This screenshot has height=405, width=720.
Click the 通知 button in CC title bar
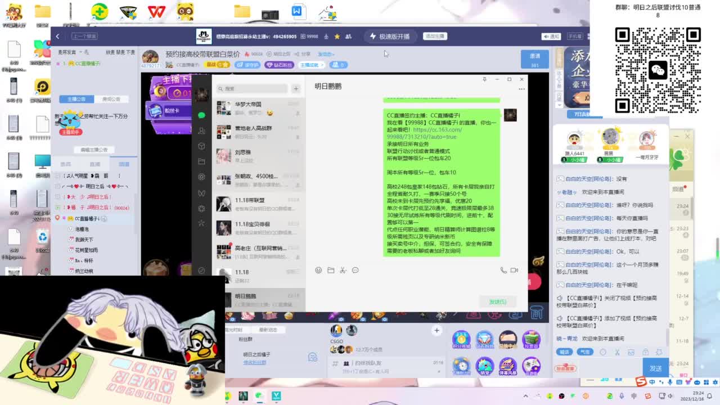tap(551, 37)
